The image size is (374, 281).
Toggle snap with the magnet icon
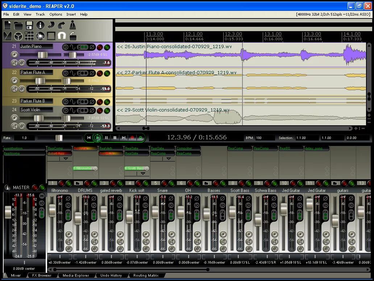(62, 36)
